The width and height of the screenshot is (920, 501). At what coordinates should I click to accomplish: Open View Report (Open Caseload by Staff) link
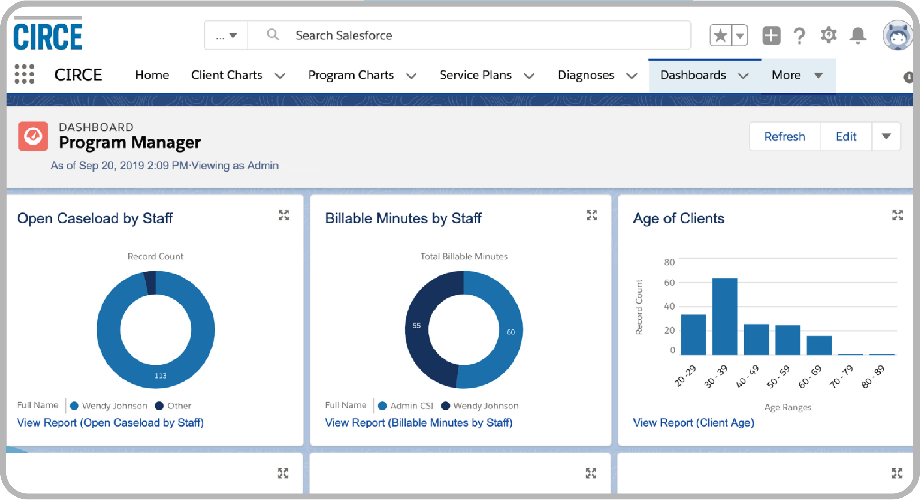[110, 423]
